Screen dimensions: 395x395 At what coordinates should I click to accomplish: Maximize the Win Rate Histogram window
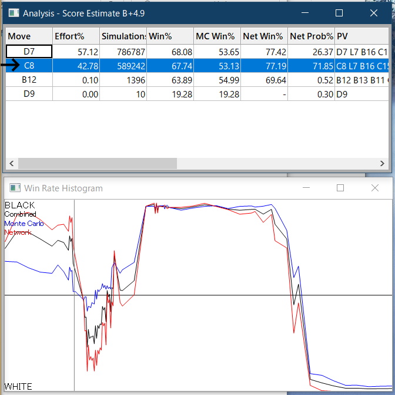(340, 188)
